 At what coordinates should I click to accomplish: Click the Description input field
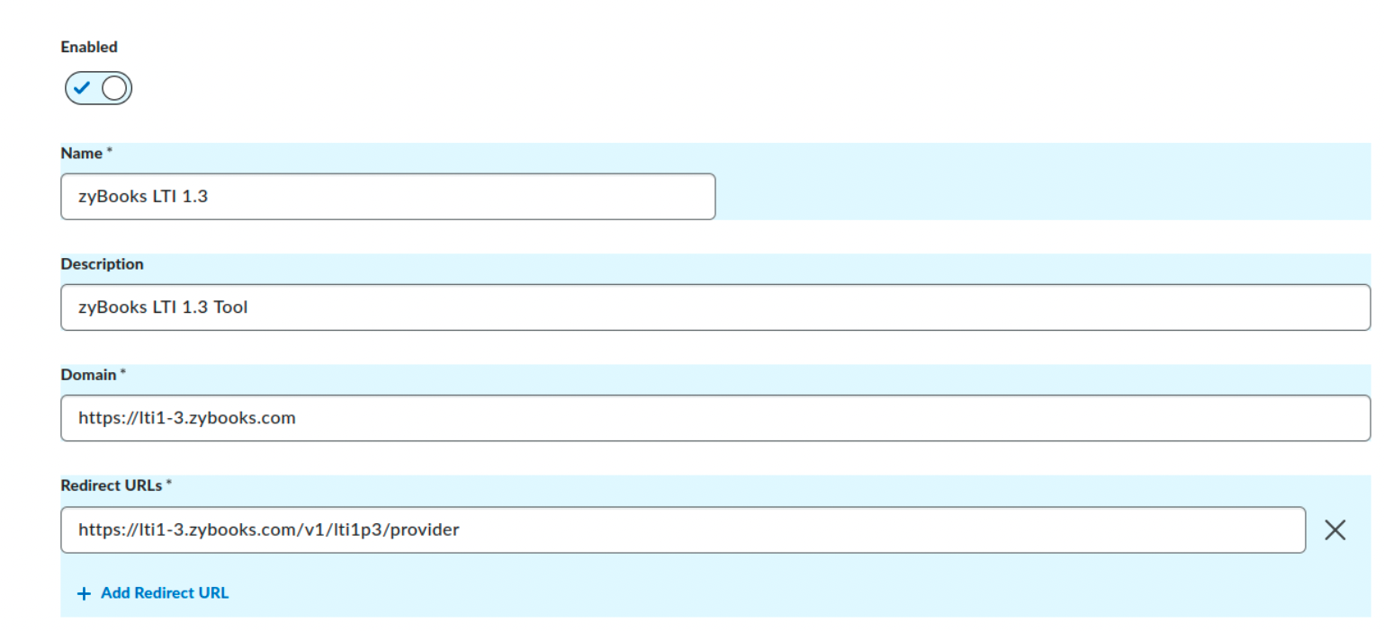tap(715, 307)
